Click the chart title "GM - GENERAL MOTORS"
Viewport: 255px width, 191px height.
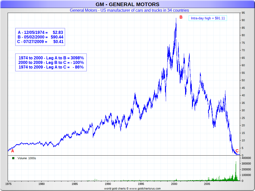[127, 4]
